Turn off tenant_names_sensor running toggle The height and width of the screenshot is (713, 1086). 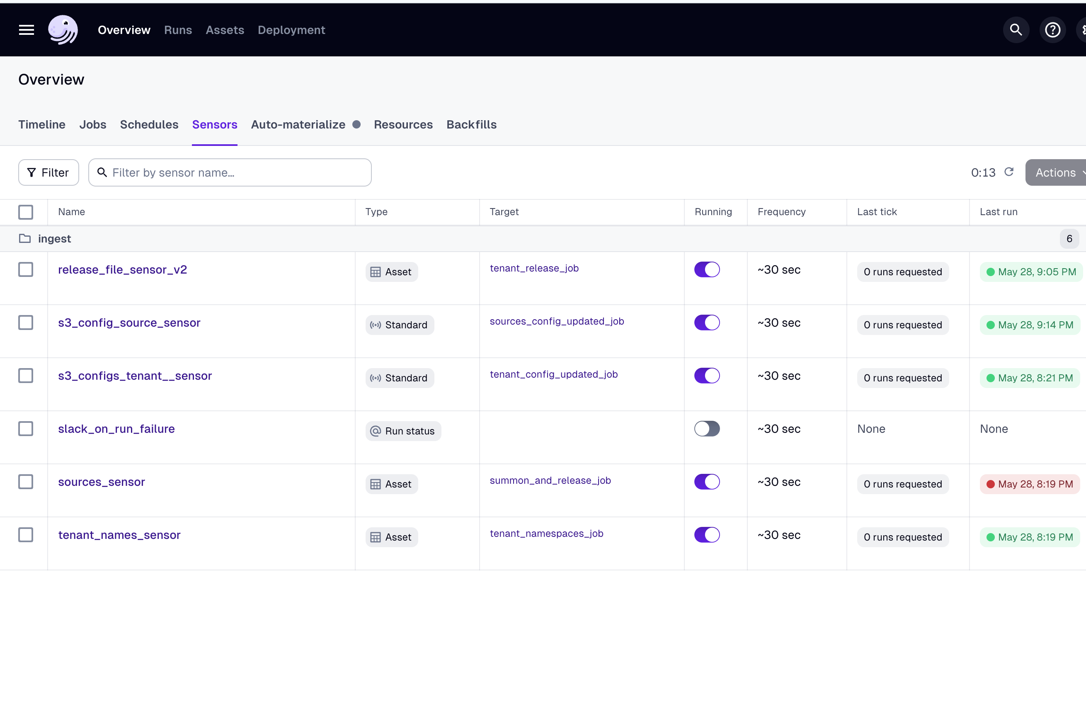tap(707, 534)
